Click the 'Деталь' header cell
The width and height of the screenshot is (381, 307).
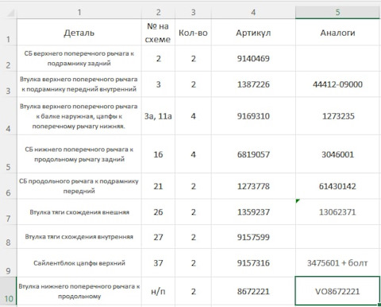[79, 33]
